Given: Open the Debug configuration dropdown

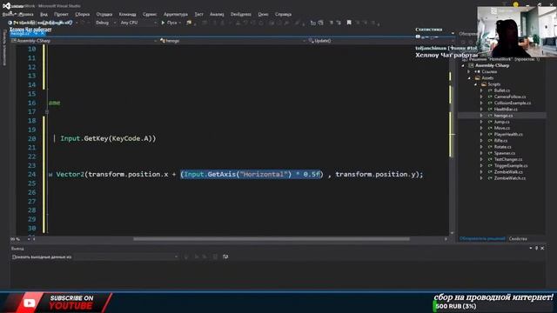Looking at the screenshot, I should (x=105, y=23).
